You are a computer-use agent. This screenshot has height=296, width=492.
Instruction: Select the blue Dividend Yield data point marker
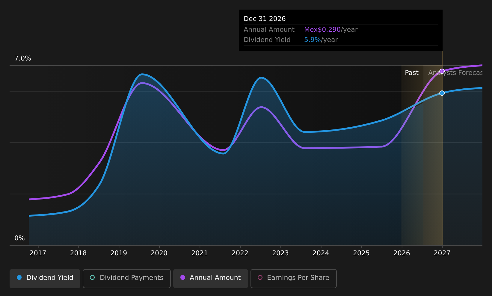442,93
